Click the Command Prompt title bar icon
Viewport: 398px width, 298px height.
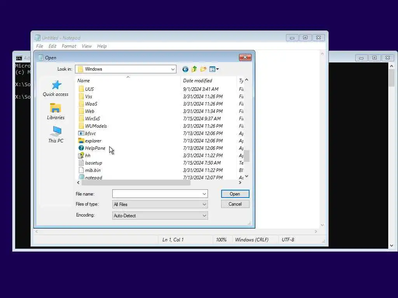point(19,58)
